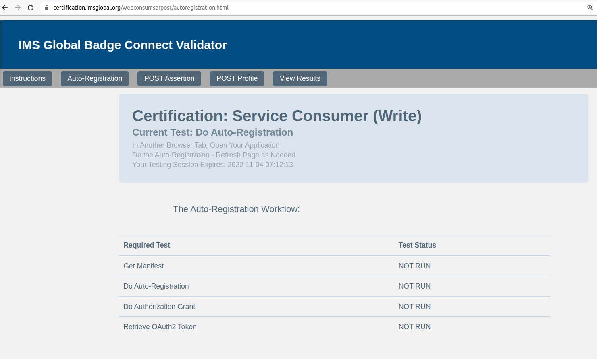Open the Instructions tab

pyautogui.click(x=27, y=78)
